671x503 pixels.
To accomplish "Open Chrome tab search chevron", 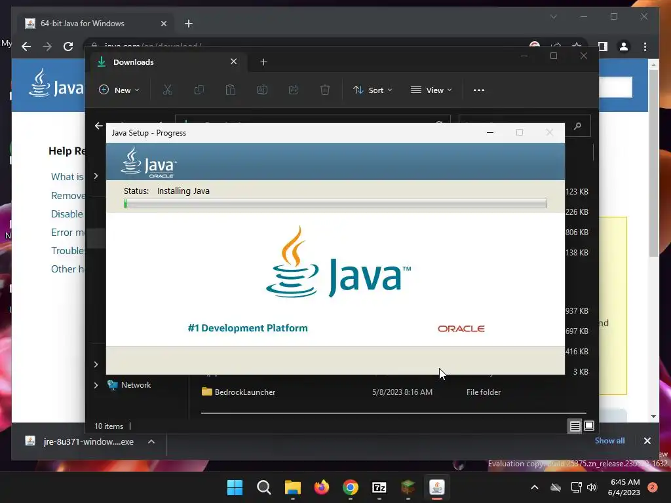I will point(553,16).
